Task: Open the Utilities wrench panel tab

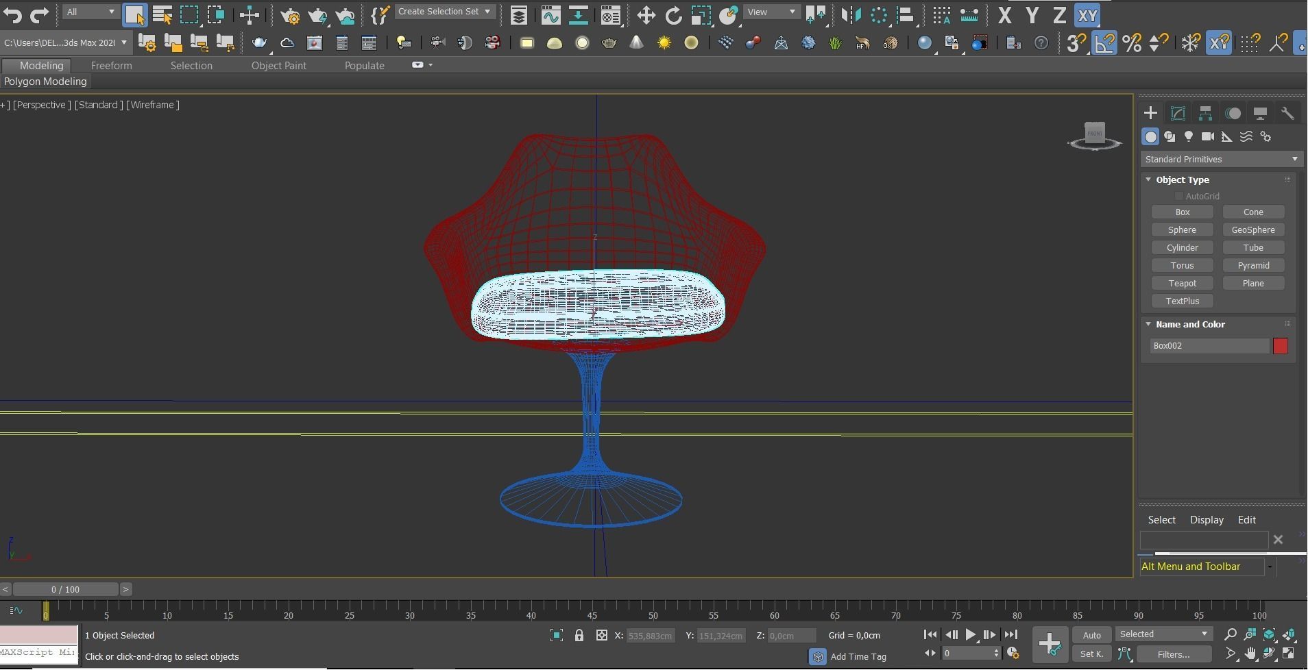Action: coord(1287,113)
